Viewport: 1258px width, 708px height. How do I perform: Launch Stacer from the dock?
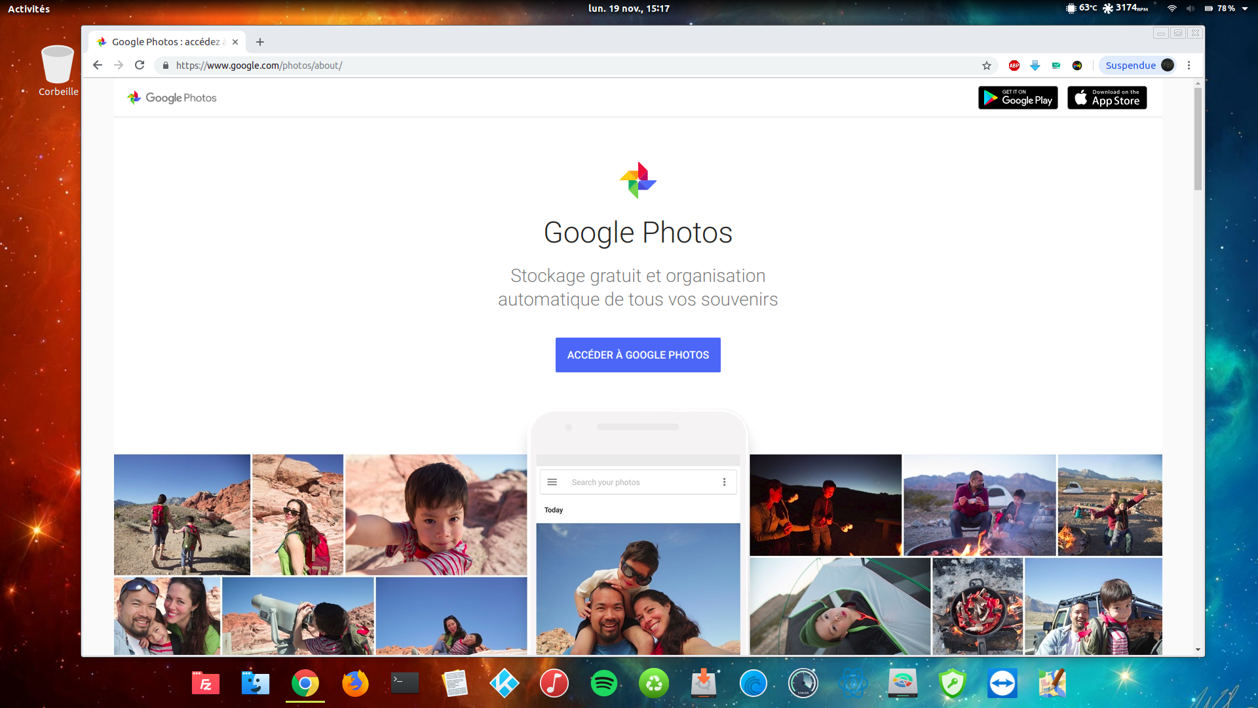[803, 684]
